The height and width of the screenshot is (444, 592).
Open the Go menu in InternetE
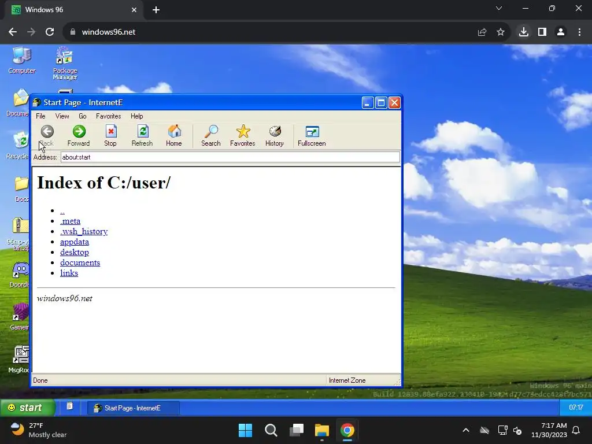click(82, 116)
